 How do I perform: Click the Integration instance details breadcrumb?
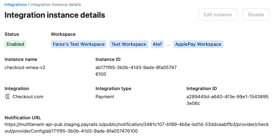tap(56, 4)
